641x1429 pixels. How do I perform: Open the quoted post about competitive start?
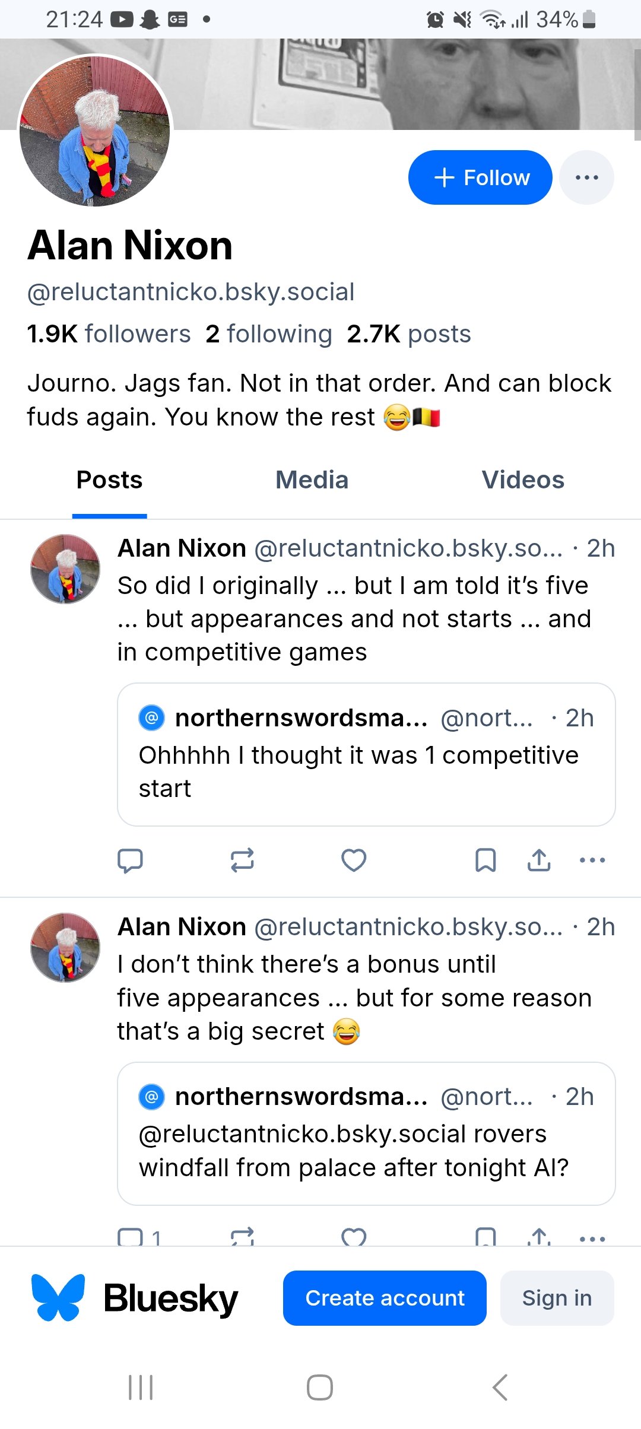(366, 754)
